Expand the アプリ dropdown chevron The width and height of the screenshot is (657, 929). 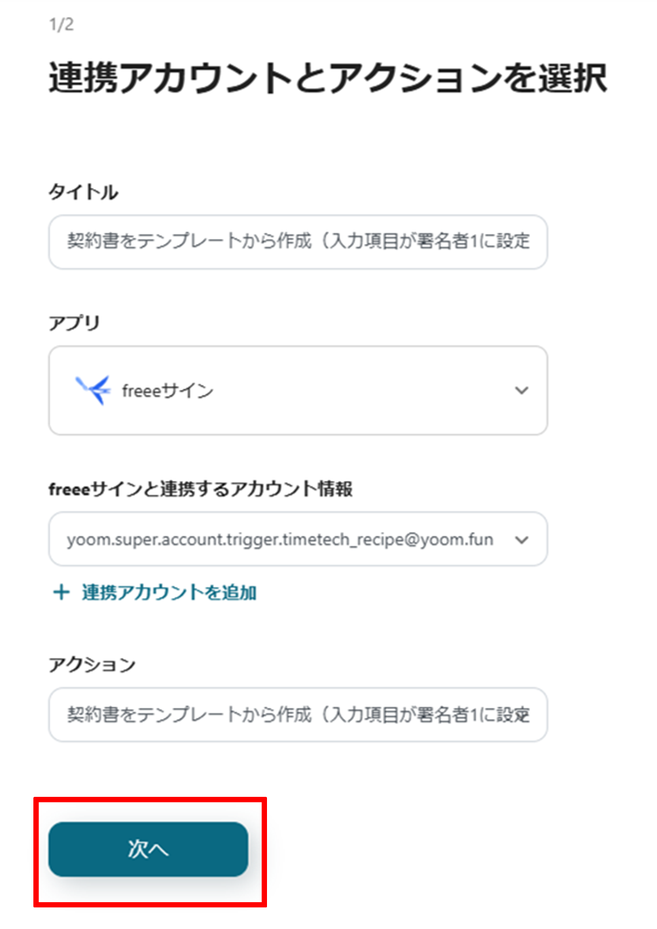522,391
